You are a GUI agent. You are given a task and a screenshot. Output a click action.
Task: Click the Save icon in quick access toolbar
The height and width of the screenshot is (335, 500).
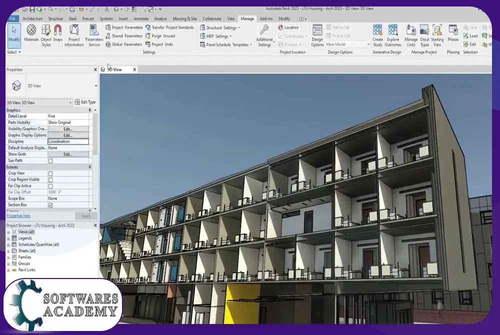(x=32, y=9)
